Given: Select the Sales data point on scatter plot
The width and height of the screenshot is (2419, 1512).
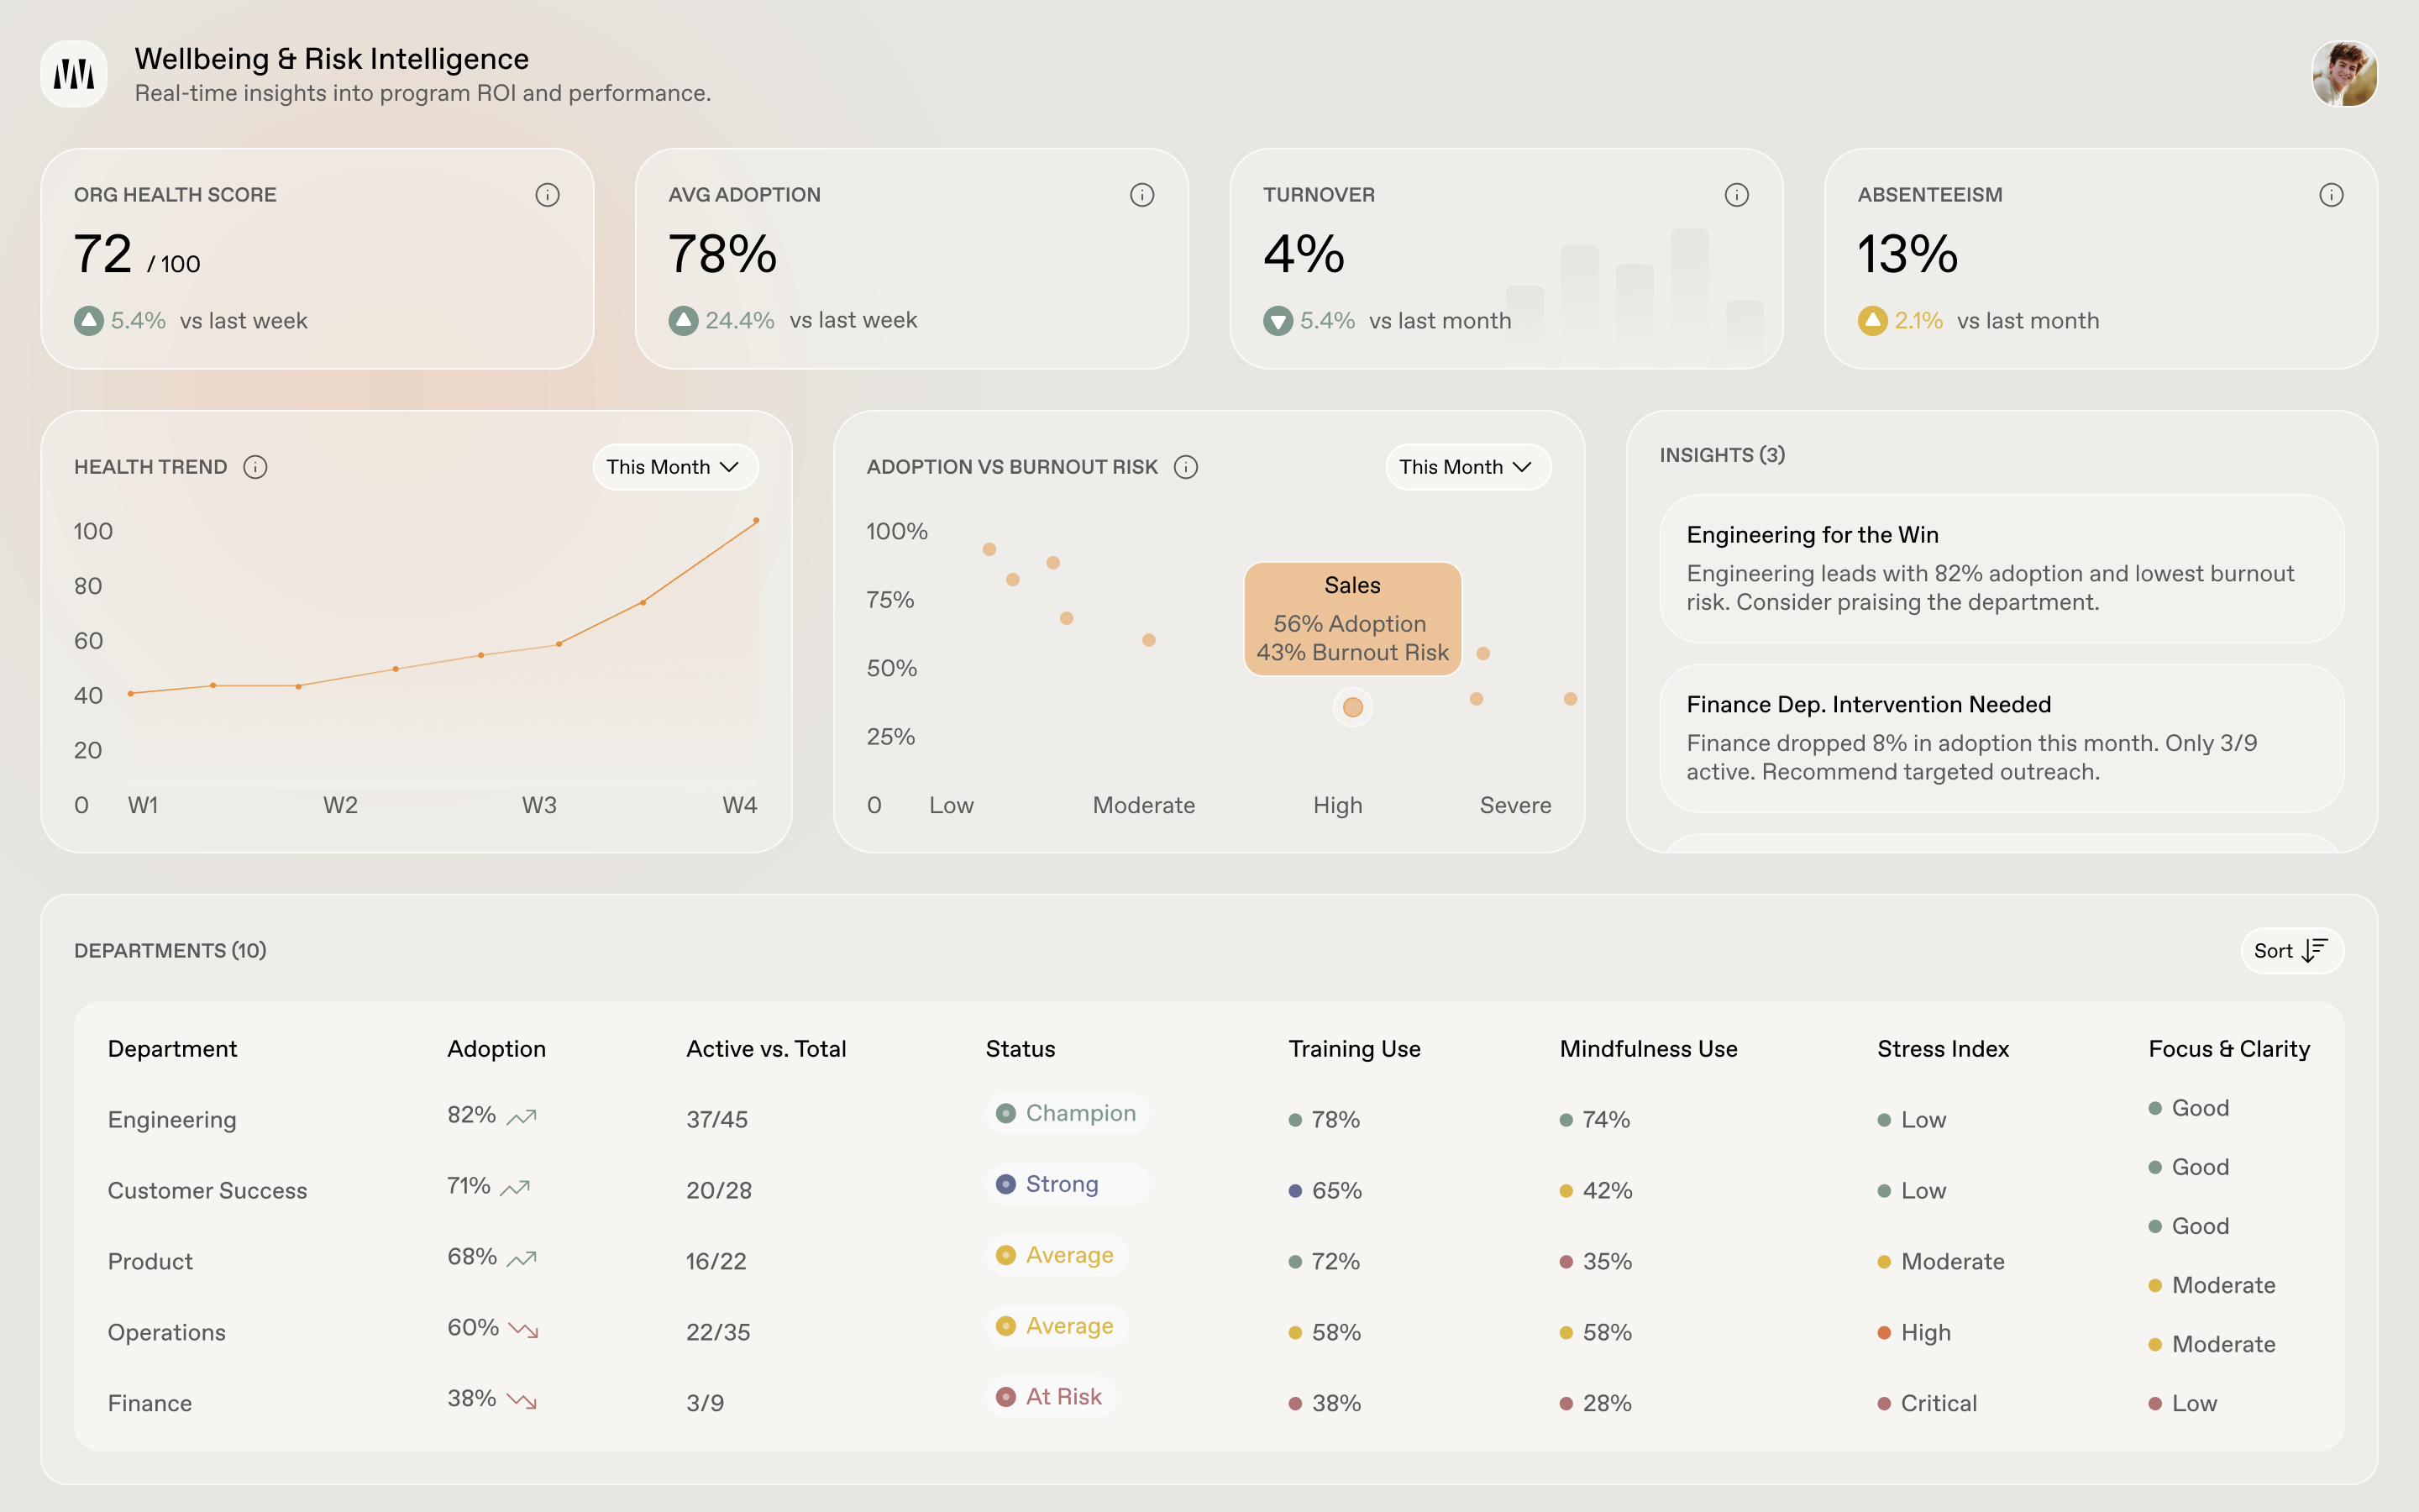Looking at the screenshot, I should (1351, 707).
